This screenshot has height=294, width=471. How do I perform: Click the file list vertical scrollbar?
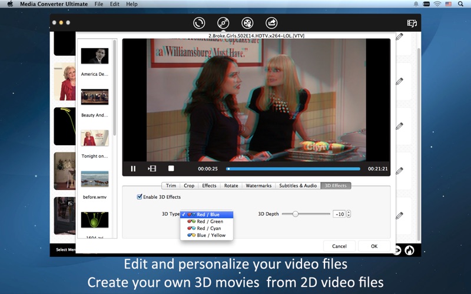114,88
